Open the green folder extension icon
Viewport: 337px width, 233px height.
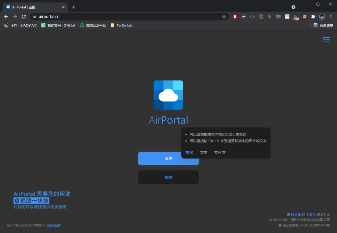click(278, 17)
